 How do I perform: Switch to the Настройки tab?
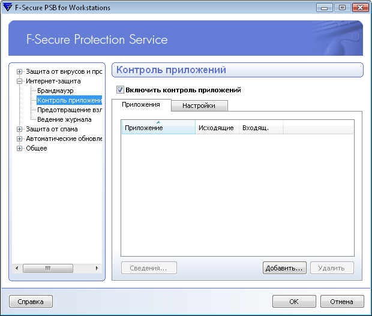[199, 106]
